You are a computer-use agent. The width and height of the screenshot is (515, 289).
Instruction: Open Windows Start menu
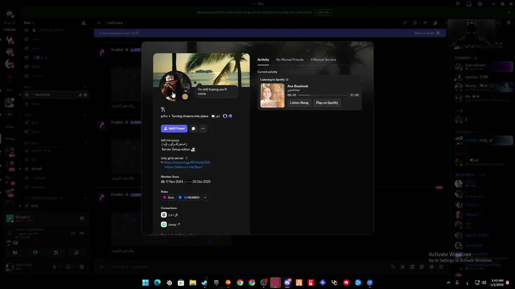click(x=146, y=283)
